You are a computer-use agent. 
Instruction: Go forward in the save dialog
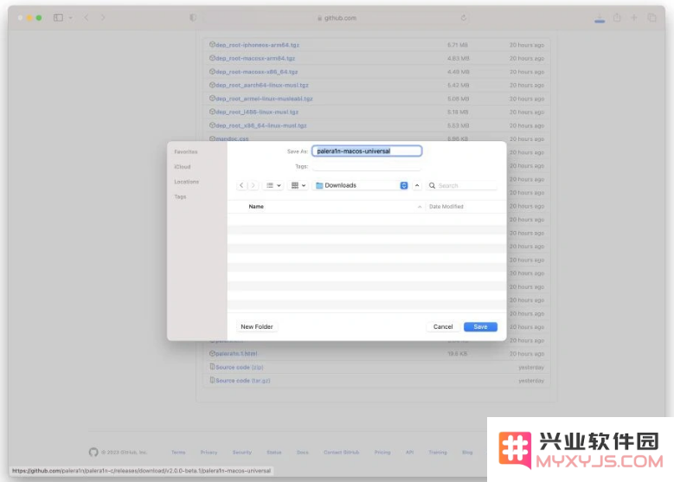(254, 185)
